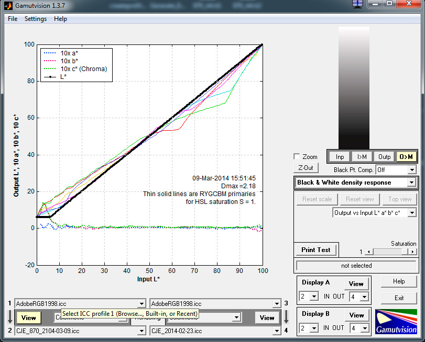Click the down arrow between profiles 1 and 2

pyautogui.click(x=9, y=317)
